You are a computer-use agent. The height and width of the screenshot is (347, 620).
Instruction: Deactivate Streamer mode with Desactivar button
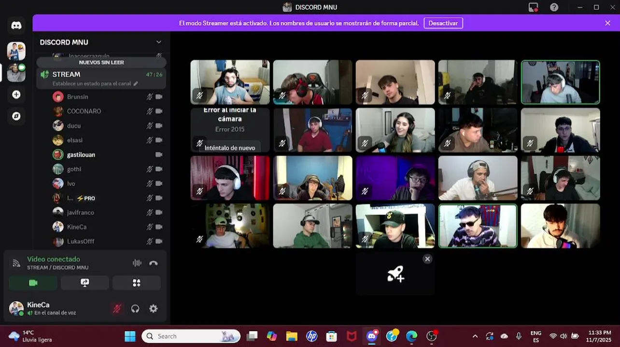[443, 23]
